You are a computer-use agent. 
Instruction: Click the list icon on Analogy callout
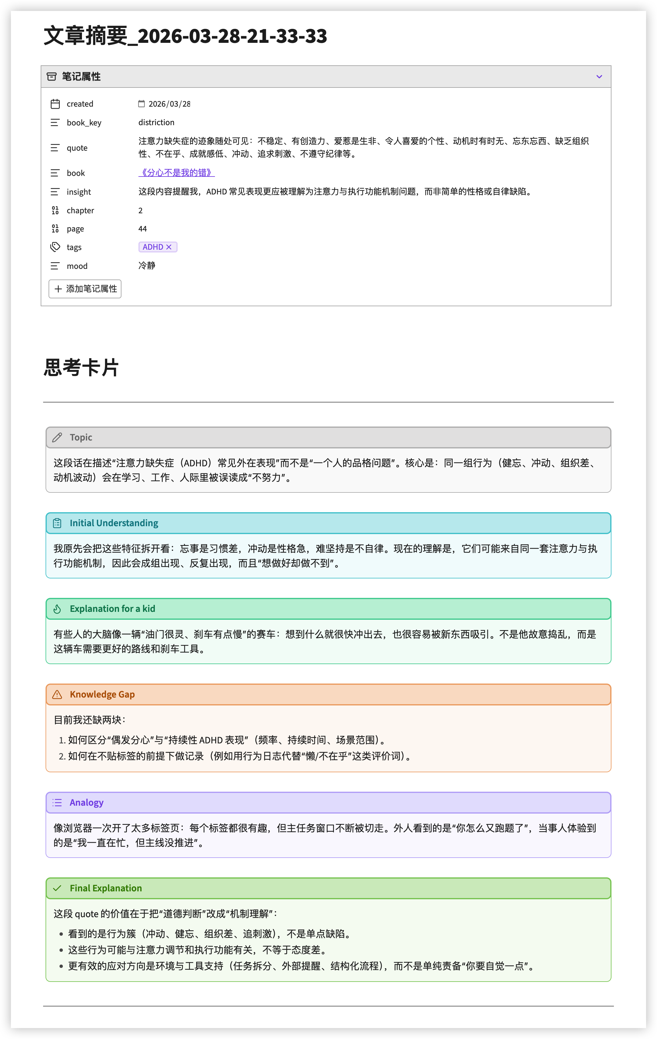[57, 803]
